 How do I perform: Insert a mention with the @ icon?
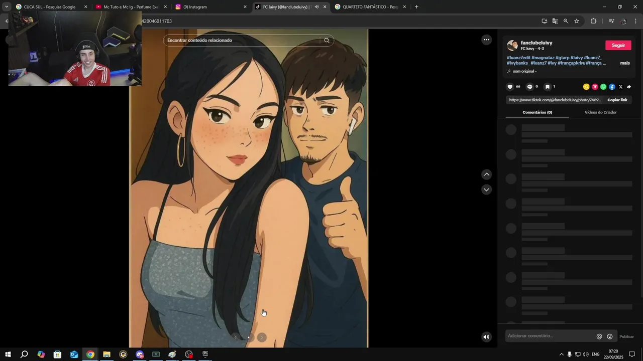(599, 336)
